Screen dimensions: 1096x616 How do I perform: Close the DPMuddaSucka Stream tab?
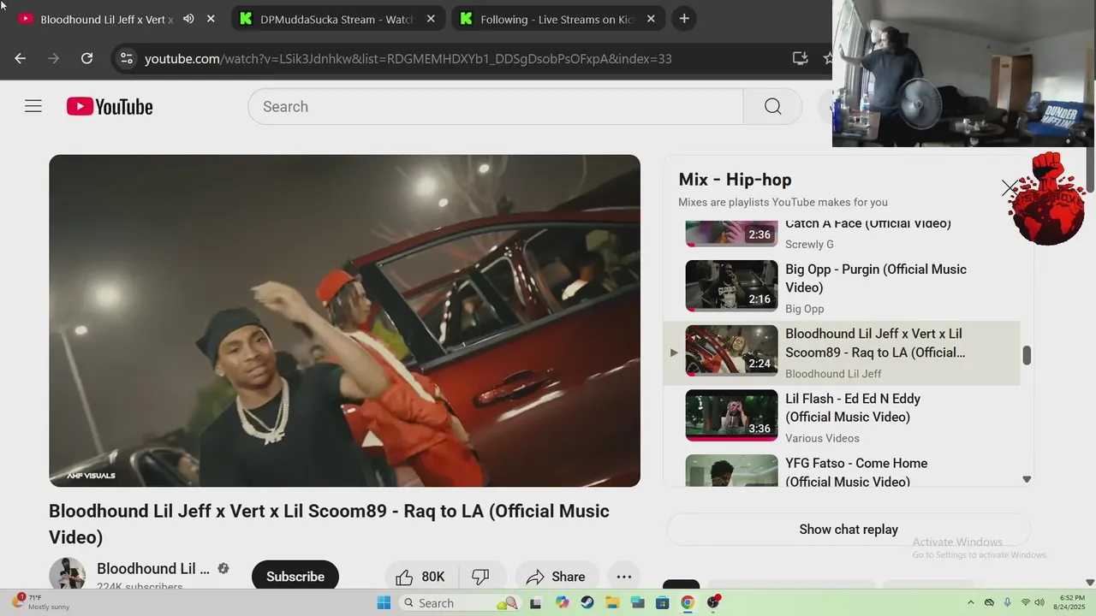click(x=431, y=18)
